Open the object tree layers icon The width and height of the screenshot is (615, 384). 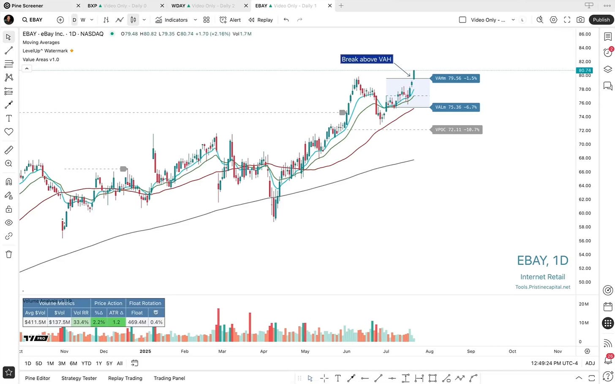coord(608,69)
